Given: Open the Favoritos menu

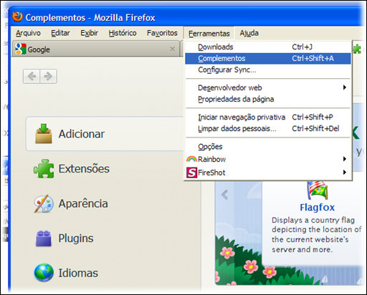Looking at the screenshot, I should (162, 33).
